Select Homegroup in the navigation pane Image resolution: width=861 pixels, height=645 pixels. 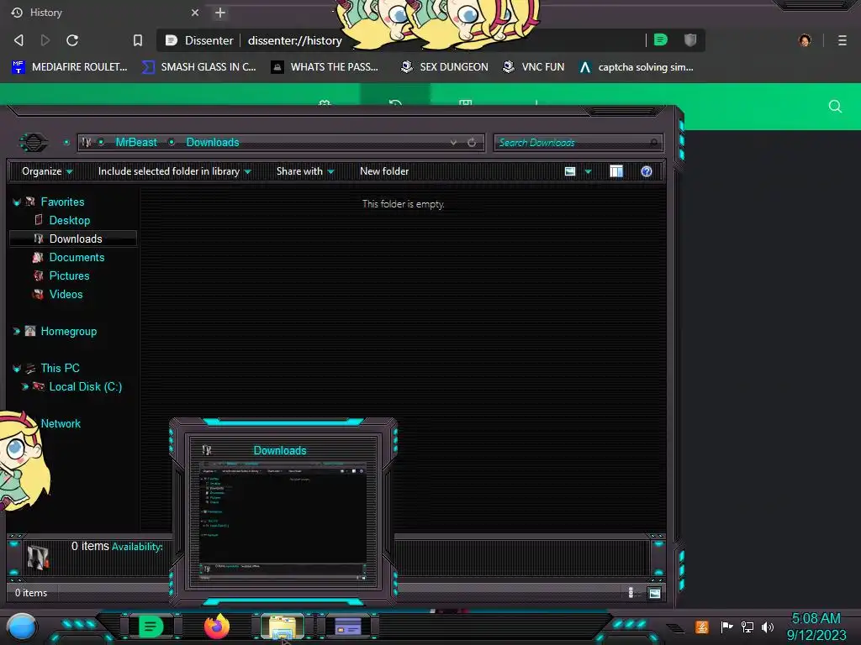[x=69, y=331]
